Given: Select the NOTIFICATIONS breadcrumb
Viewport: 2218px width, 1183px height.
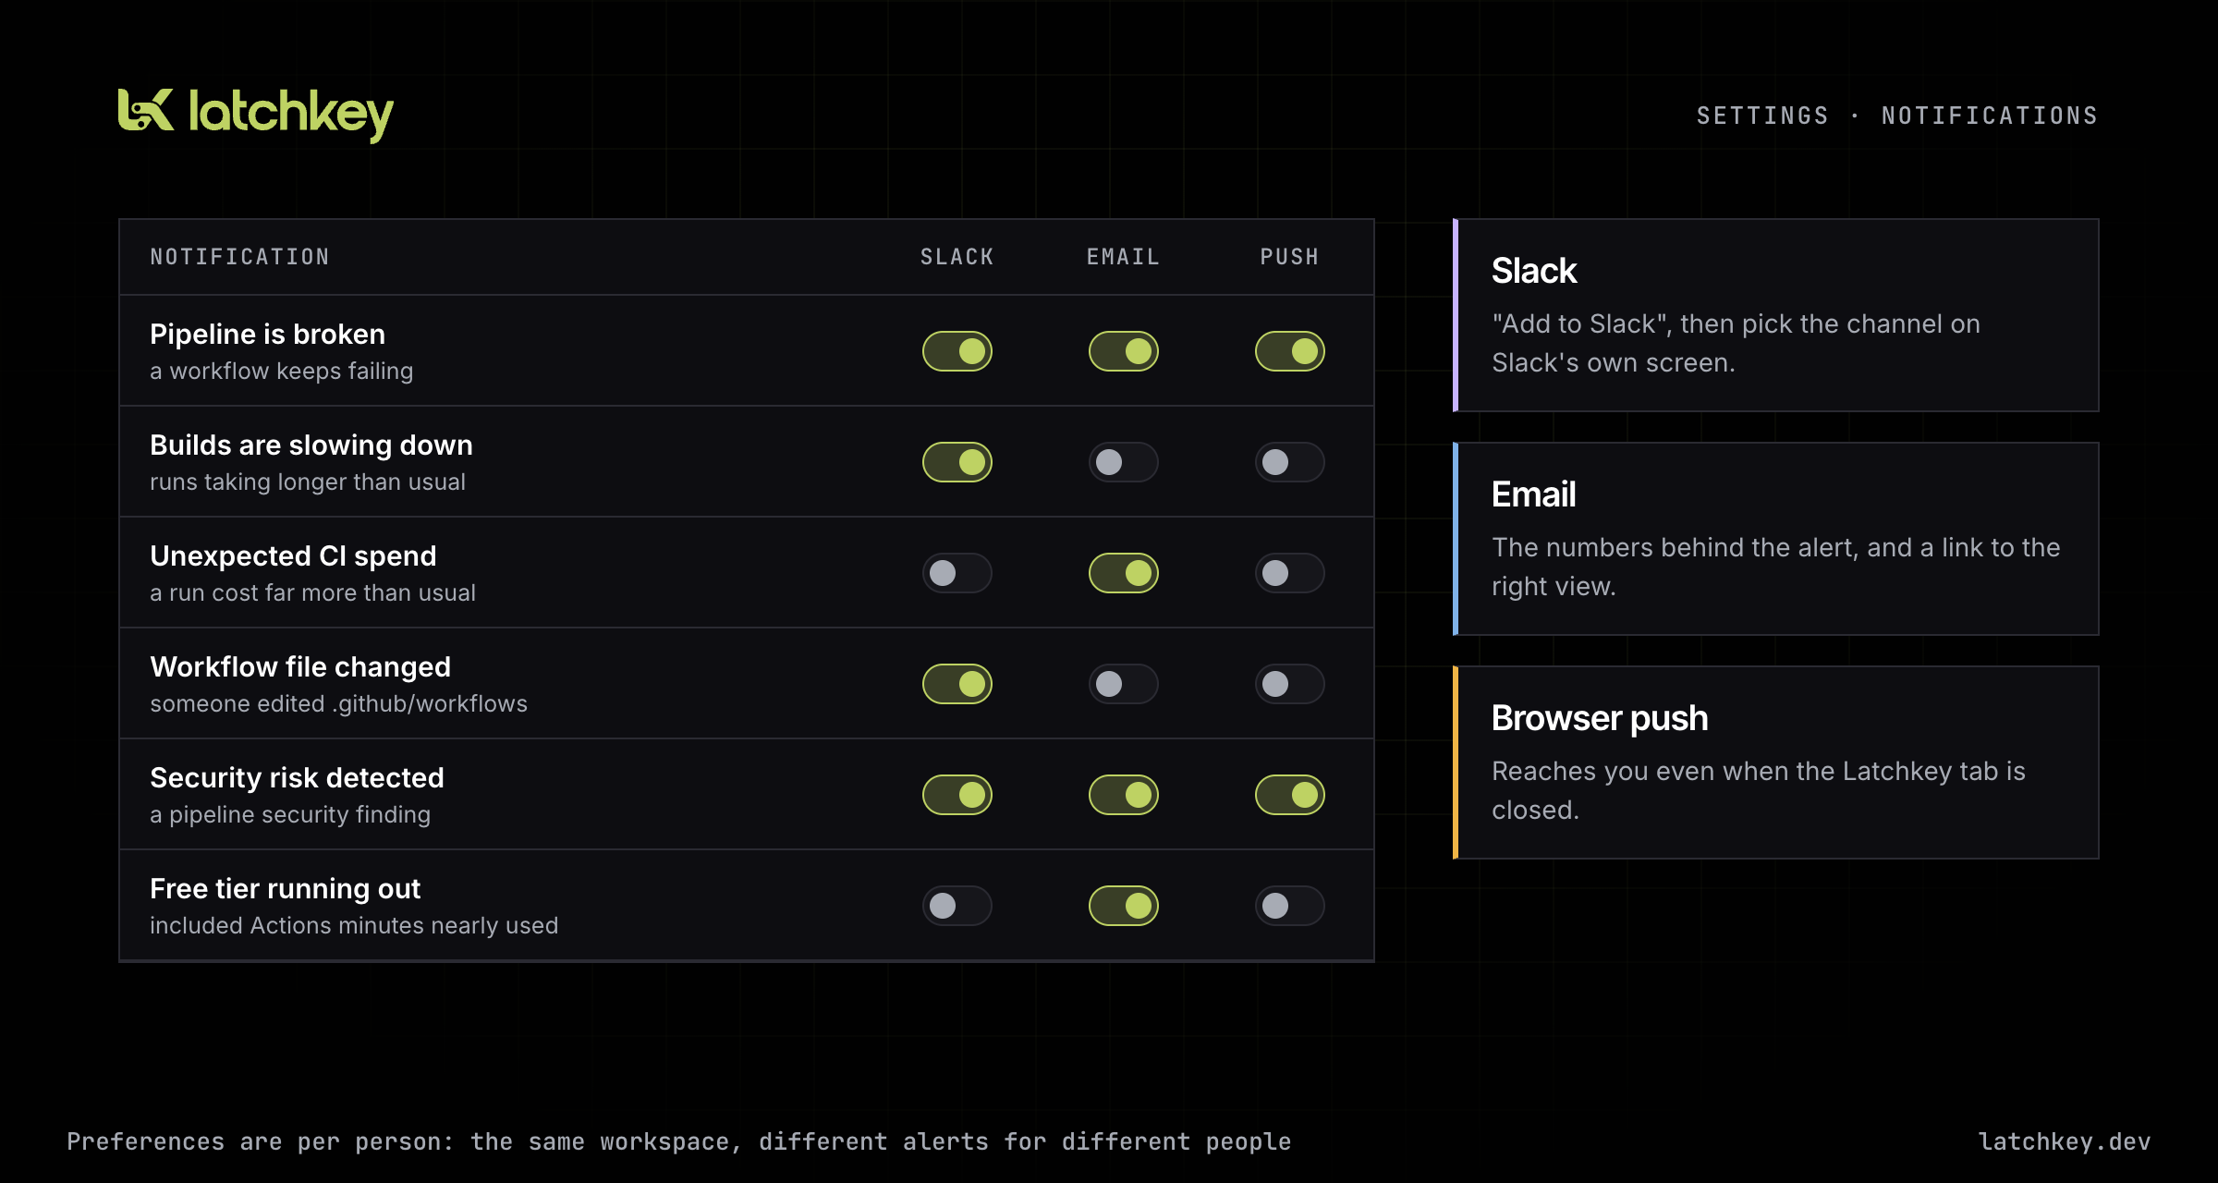Looking at the screenshot, I should point(1990,116).
